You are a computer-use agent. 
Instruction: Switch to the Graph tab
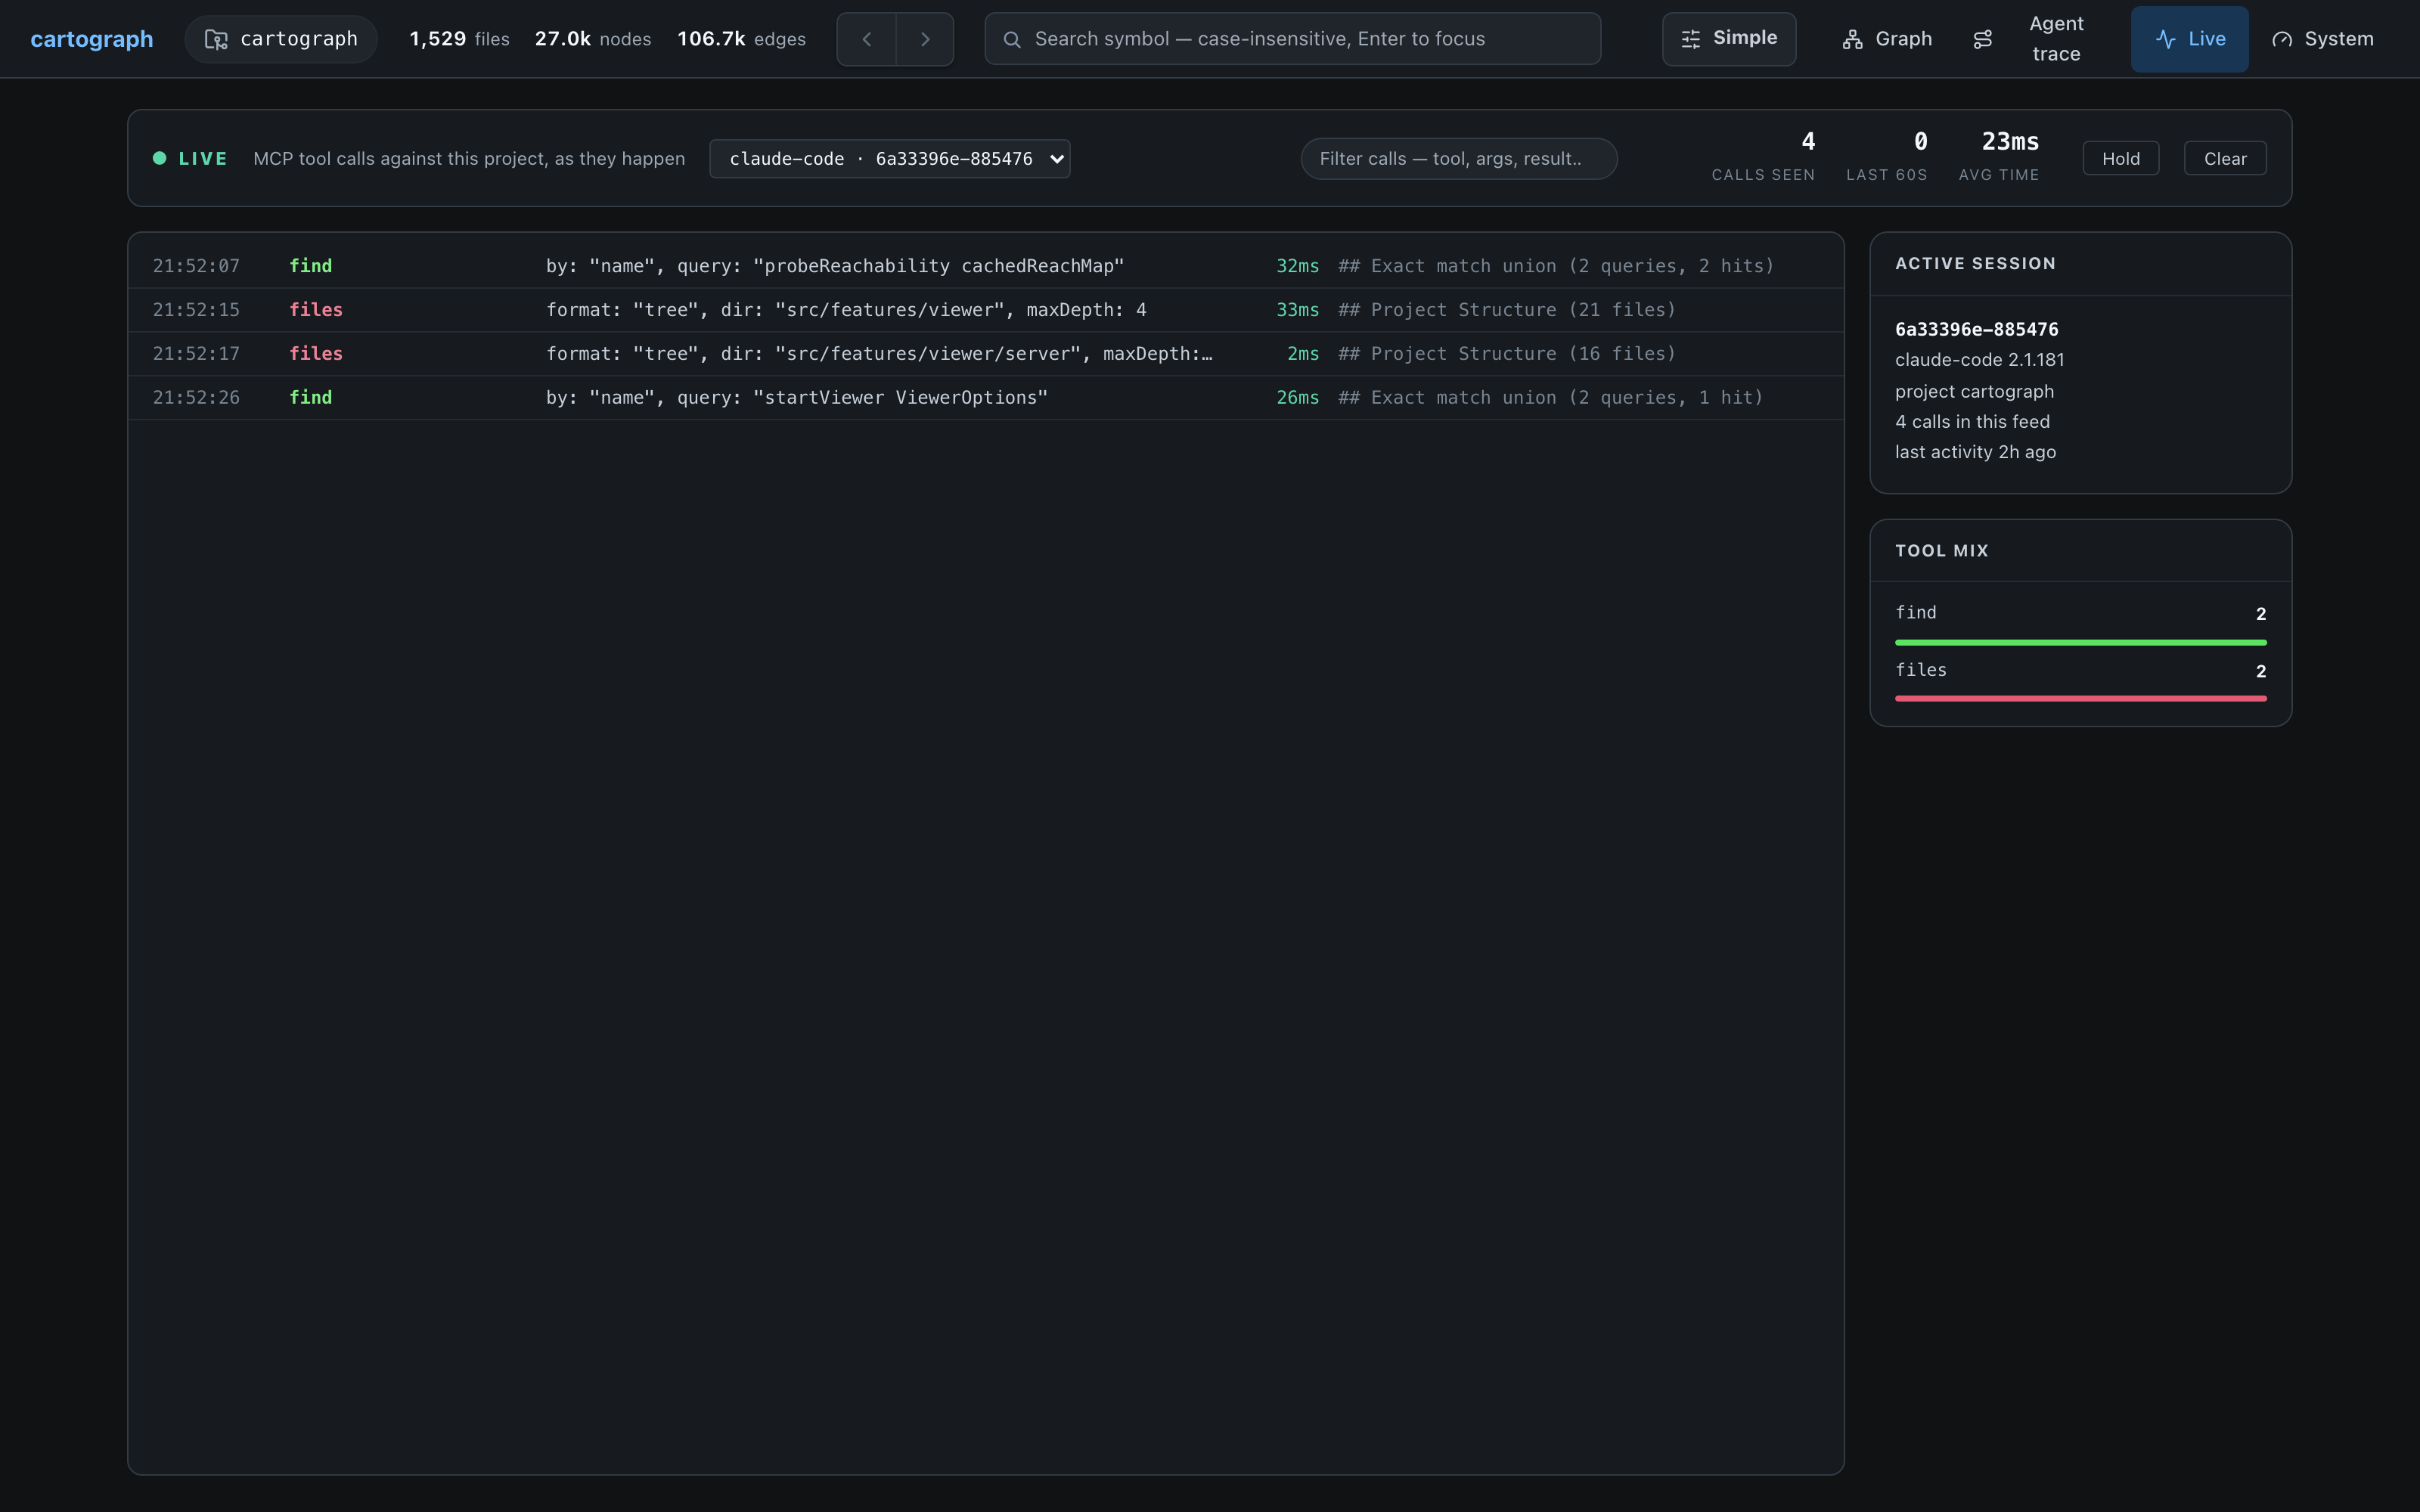[x=1887, y=39]
